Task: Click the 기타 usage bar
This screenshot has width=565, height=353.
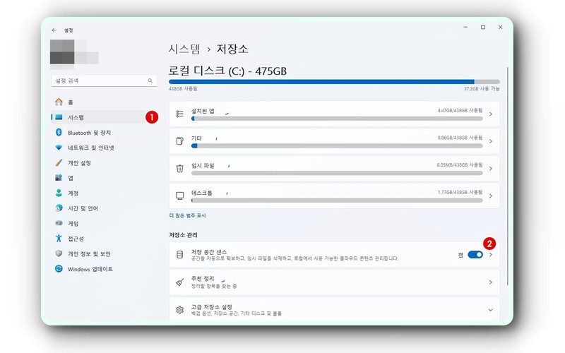Action: point(337,146)
